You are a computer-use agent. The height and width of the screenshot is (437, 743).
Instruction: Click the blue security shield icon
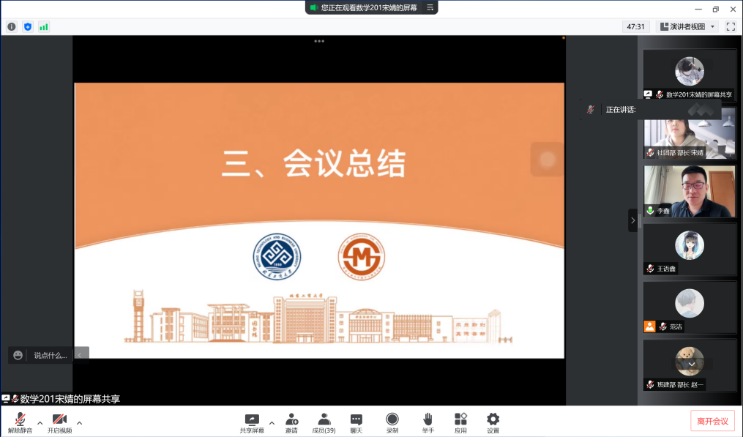point(28,26)
